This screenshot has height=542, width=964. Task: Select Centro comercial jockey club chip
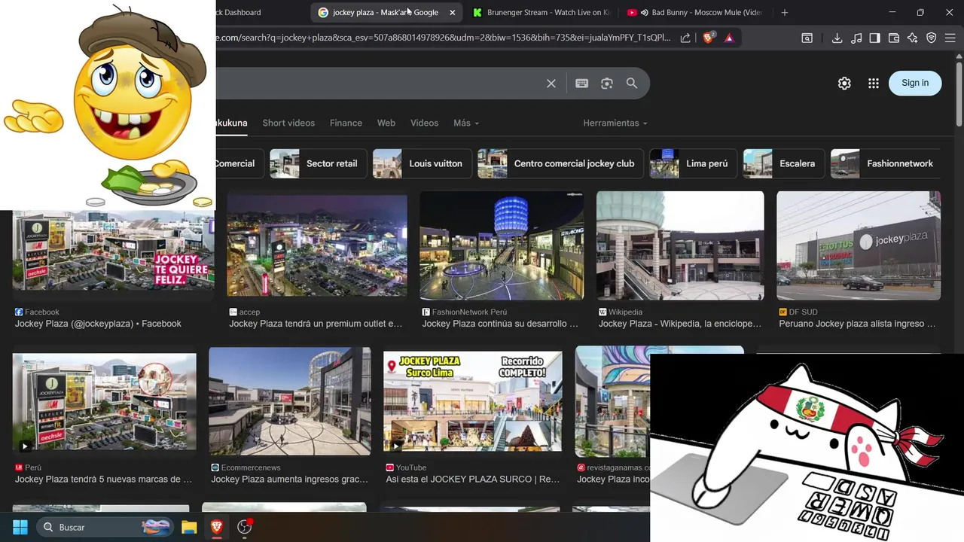(x=560, y=163)
